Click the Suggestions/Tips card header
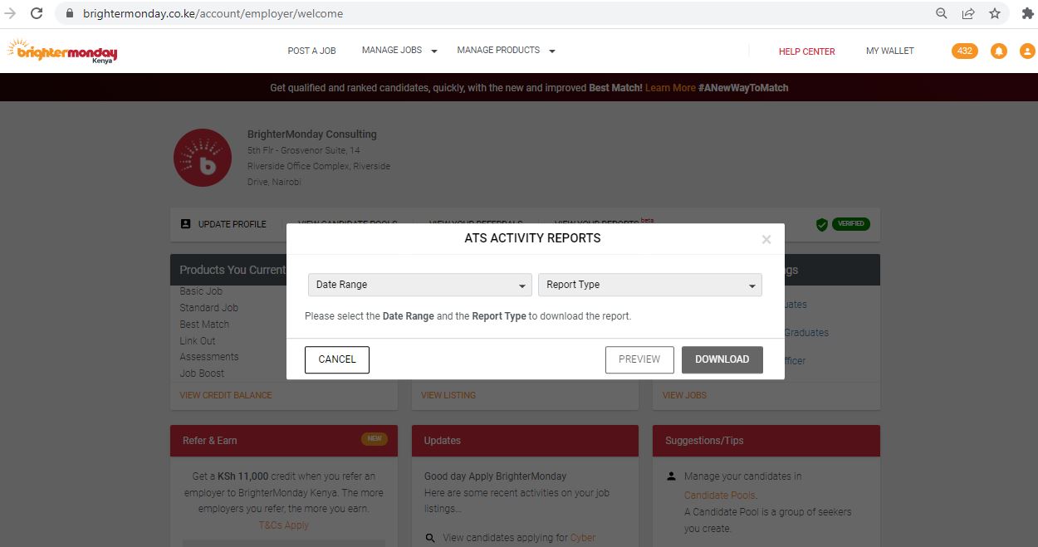The image size is (1038, 547). coord(766,441)
